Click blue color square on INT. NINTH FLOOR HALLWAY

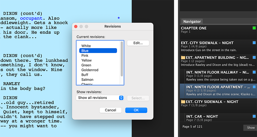[254, 72]
